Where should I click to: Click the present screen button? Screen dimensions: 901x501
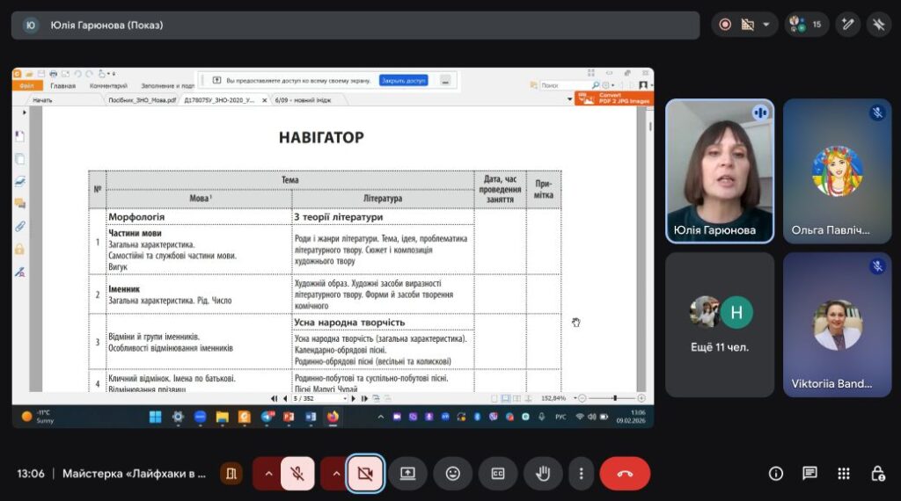tap(407, 474)
